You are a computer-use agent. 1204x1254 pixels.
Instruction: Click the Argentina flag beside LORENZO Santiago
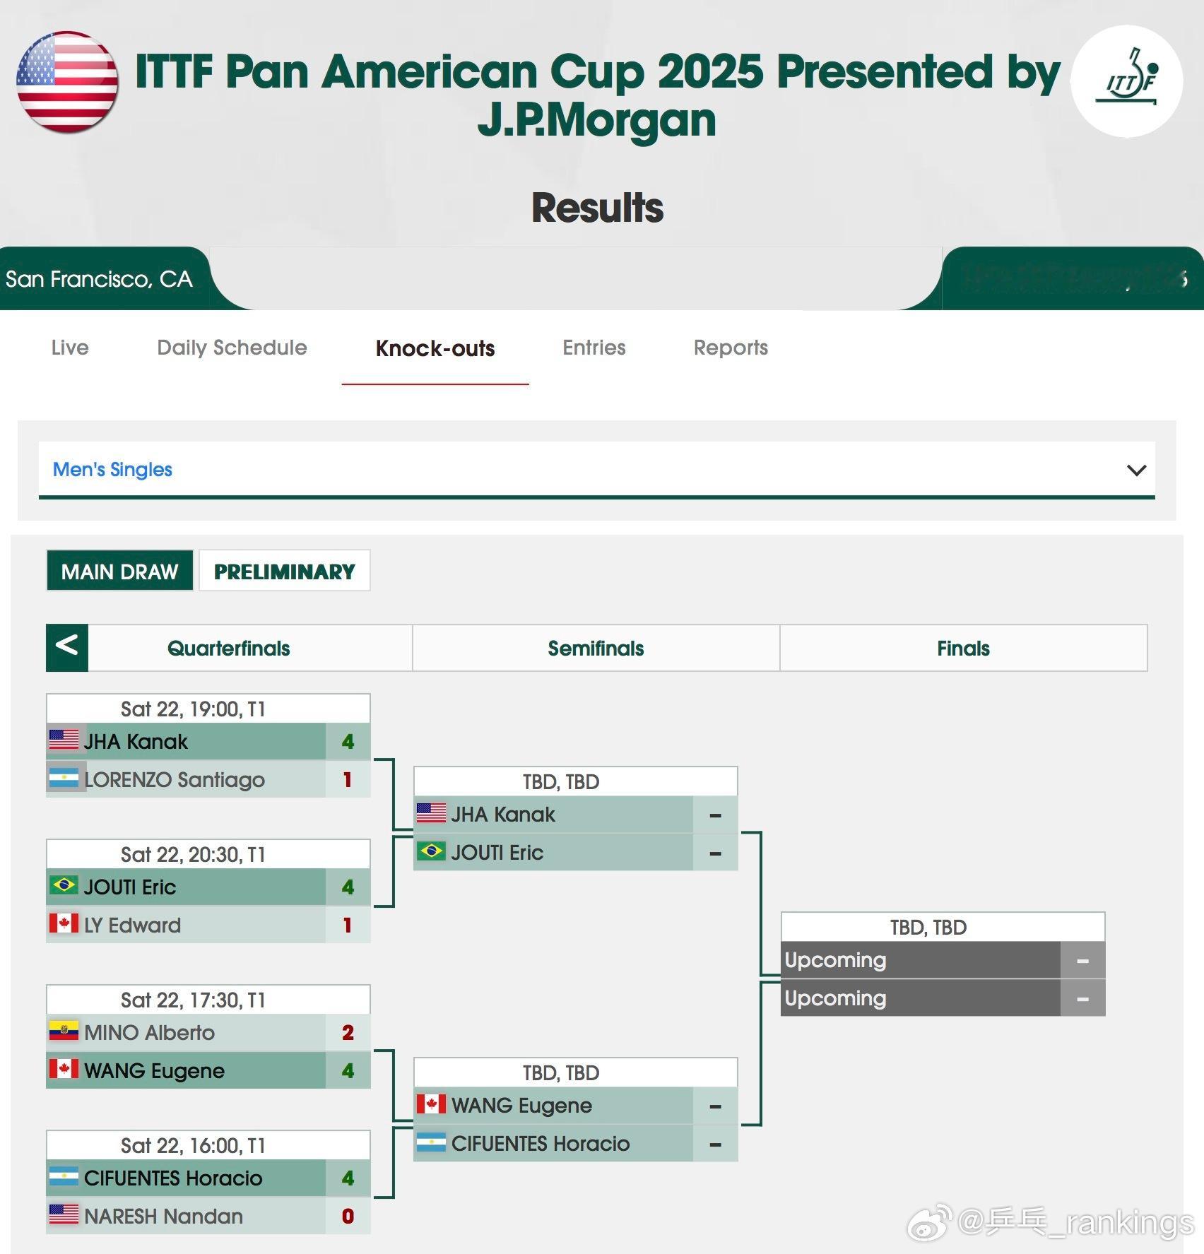(x=64, y=779)
